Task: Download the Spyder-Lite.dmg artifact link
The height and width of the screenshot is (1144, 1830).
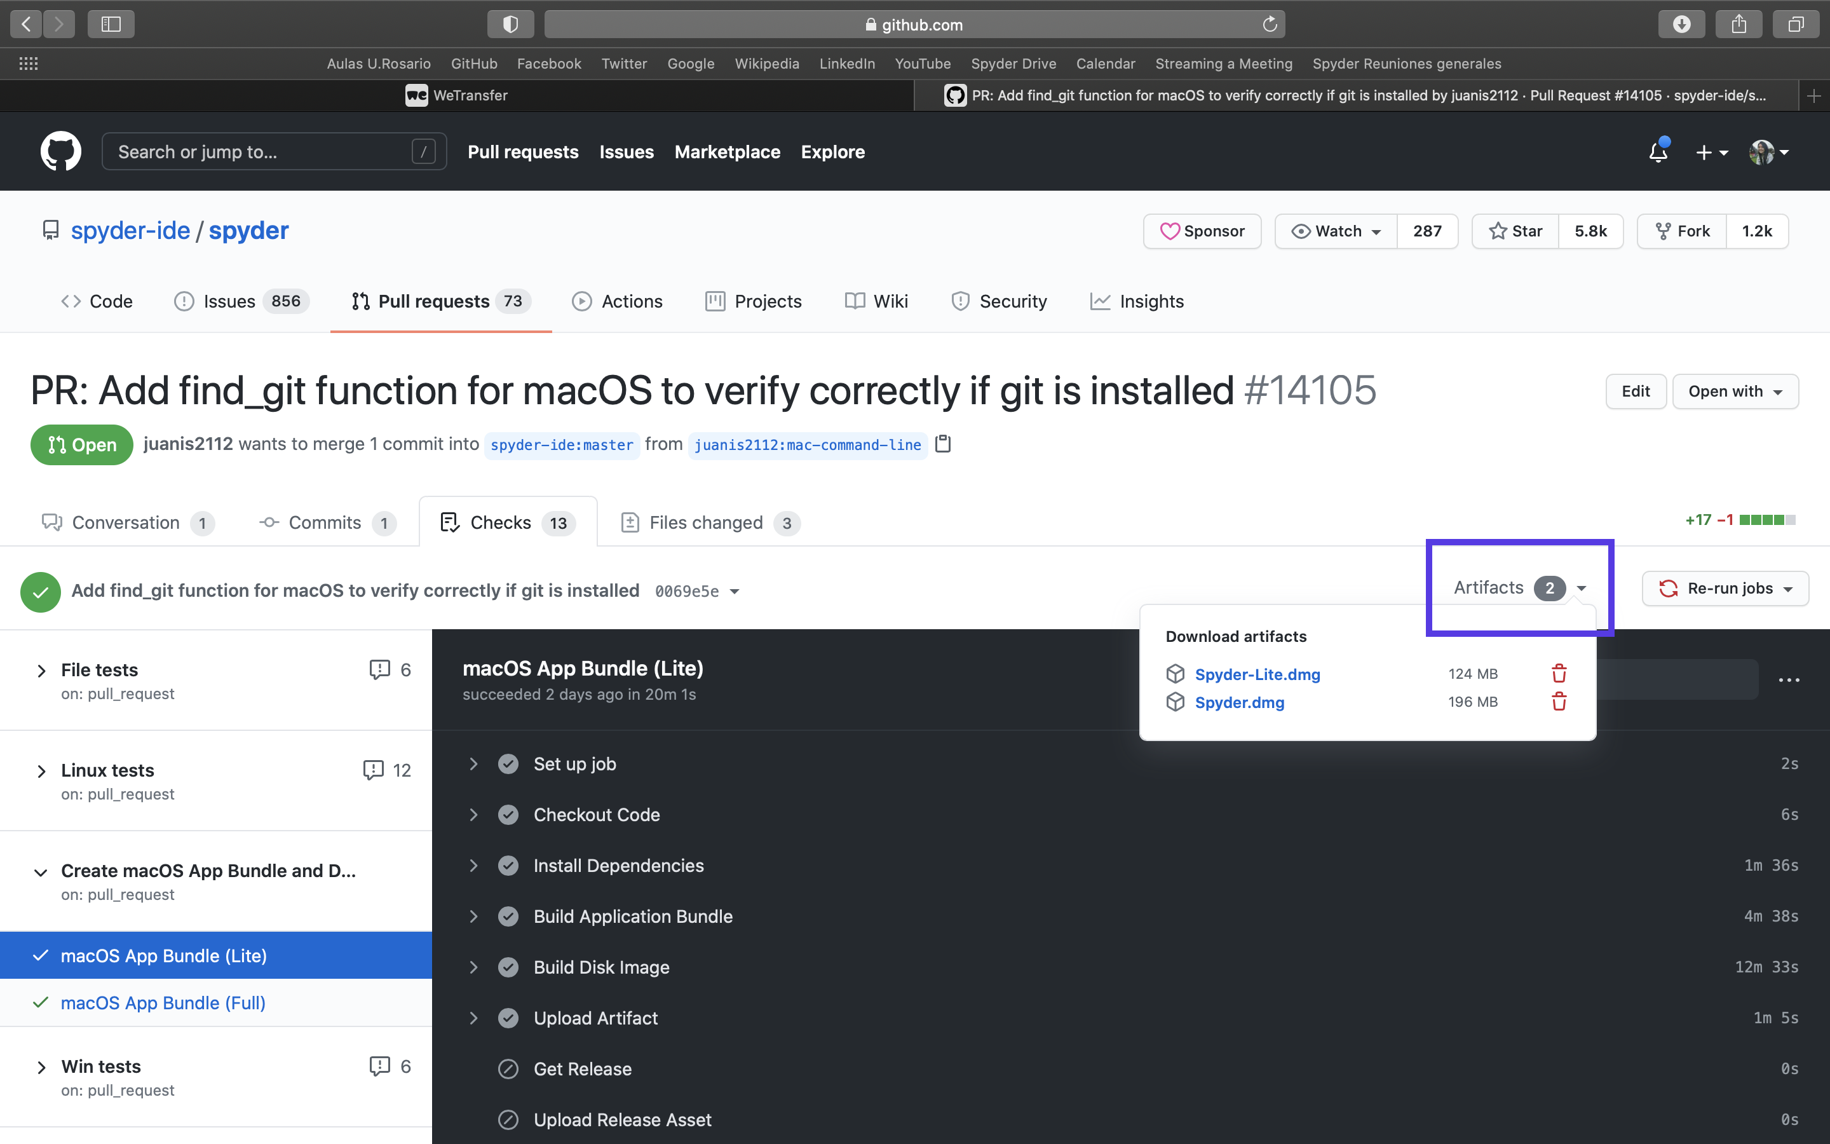Action: tap(1257, 674)
